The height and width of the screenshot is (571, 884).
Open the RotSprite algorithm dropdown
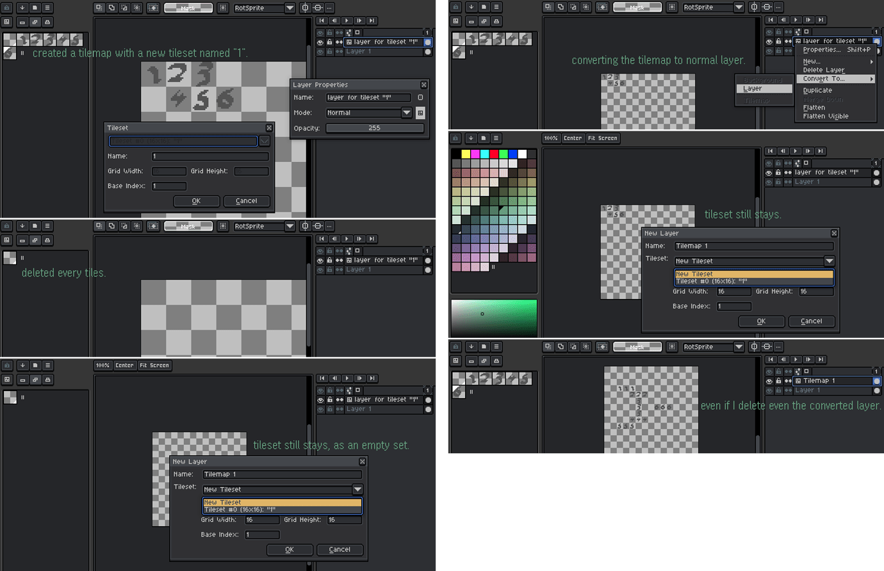pos(263,7)
